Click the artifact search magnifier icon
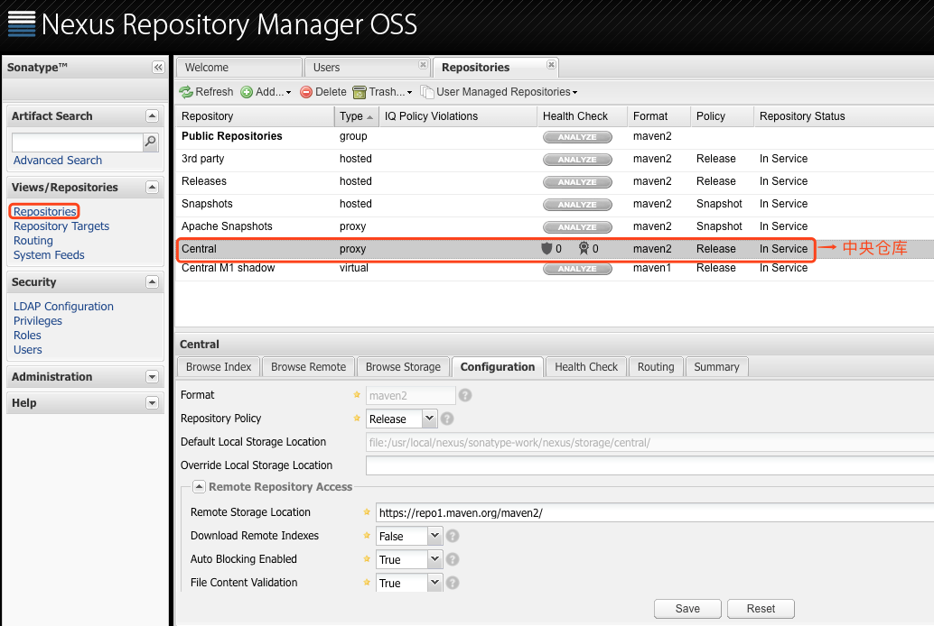Image resolution: width=934 pixels, height=626 pixels. [x=151, y=142]
